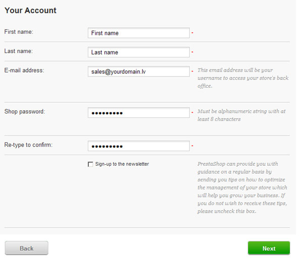Screen dimensions: 303x262
Task: Click the alphanumeric password requirement hint
Action: coord(241,115)
